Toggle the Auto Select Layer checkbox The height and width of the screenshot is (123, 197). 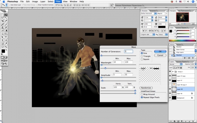coord(10,5)
